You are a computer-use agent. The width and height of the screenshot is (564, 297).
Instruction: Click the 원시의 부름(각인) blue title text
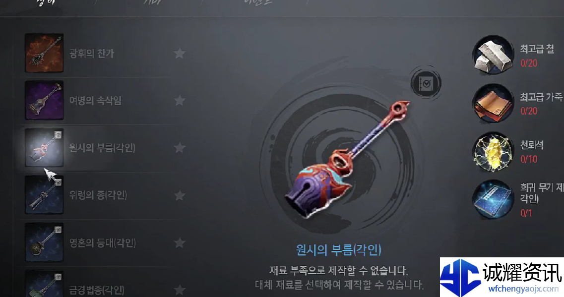click(338, 249)
